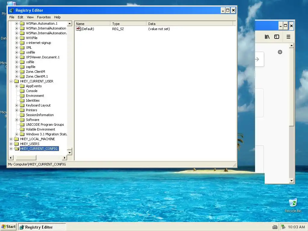Open the Help menu
This screenshot has height=231, width=308.
(x=57, y=17)
